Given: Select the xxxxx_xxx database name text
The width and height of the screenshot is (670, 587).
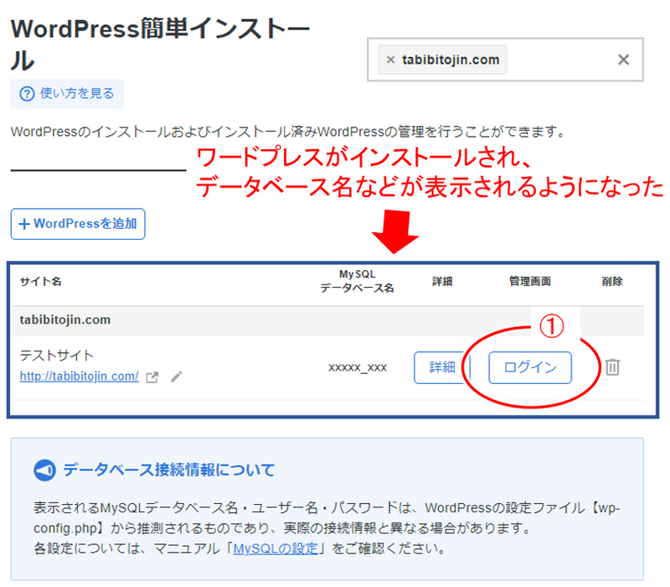Looking at the screenshot, I should tap(358, 367).
